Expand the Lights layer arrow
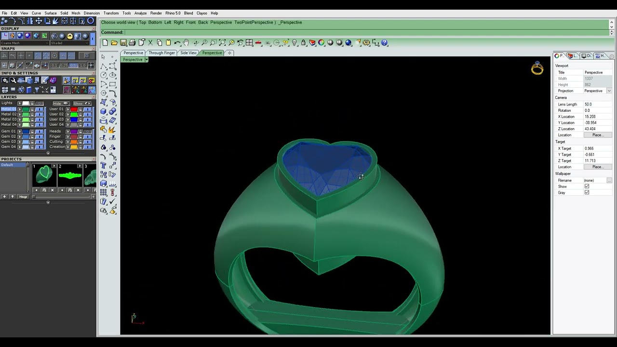Image resolution: width=617 pixels, height=347 pixels. tap(20, 103)
